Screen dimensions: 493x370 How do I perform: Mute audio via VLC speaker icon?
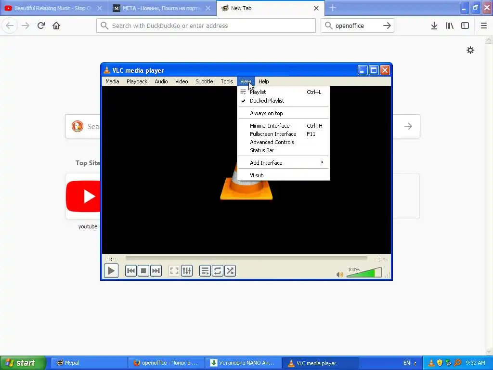[339, 274]
